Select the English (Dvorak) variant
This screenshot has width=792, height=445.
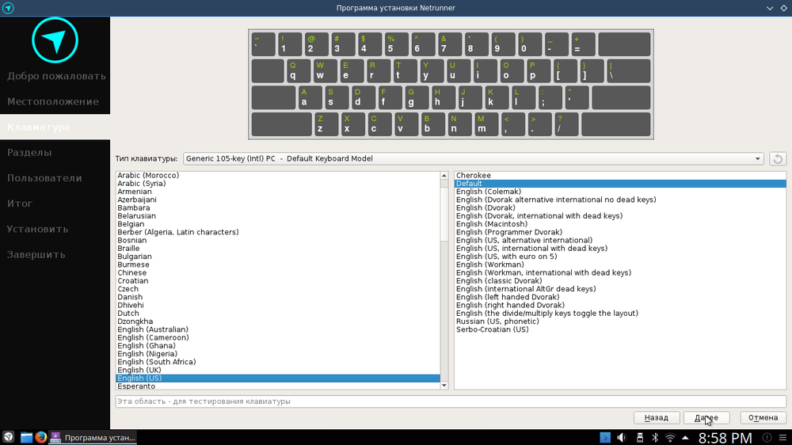pyautogui.click(x=620, y=207)
